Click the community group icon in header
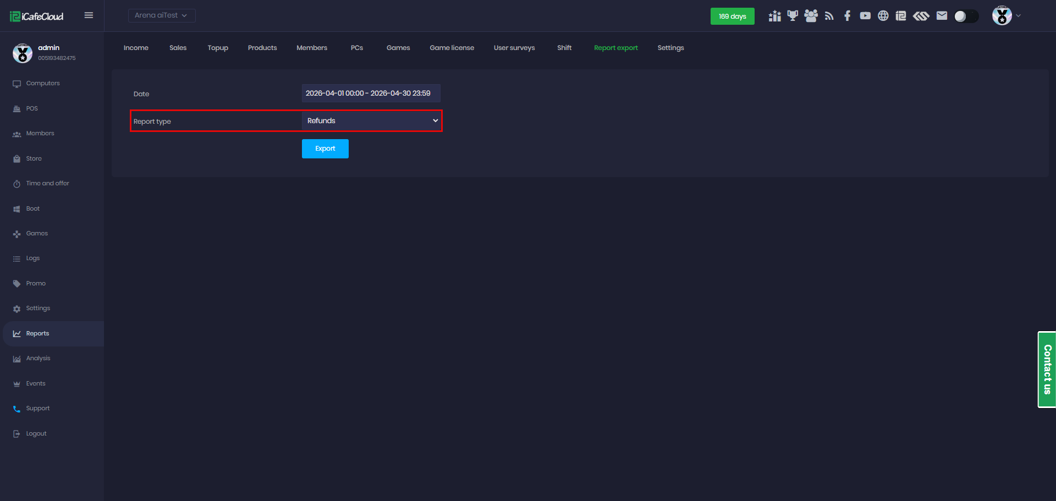Screen dimensions: 1056x501 [811, 16]
